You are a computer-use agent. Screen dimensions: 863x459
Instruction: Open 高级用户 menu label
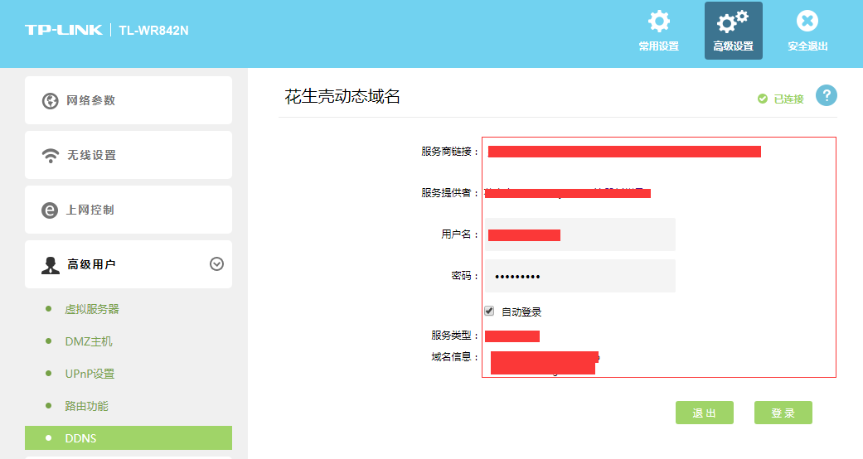(91, 265)
